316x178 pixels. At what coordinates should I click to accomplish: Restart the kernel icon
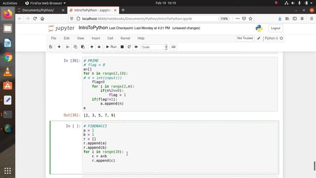(129, 47)
